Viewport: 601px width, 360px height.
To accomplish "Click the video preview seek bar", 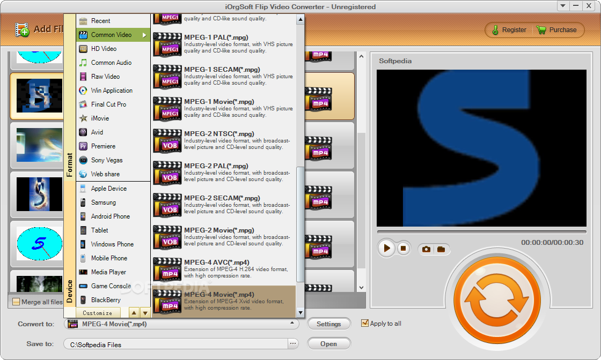I will click(482, 232).
